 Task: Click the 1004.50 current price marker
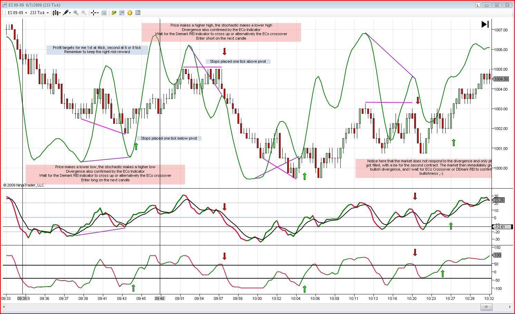click(501, 79)
